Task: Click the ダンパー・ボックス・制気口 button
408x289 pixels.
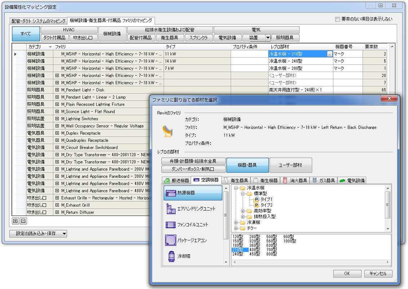Action: coord(193,169)
